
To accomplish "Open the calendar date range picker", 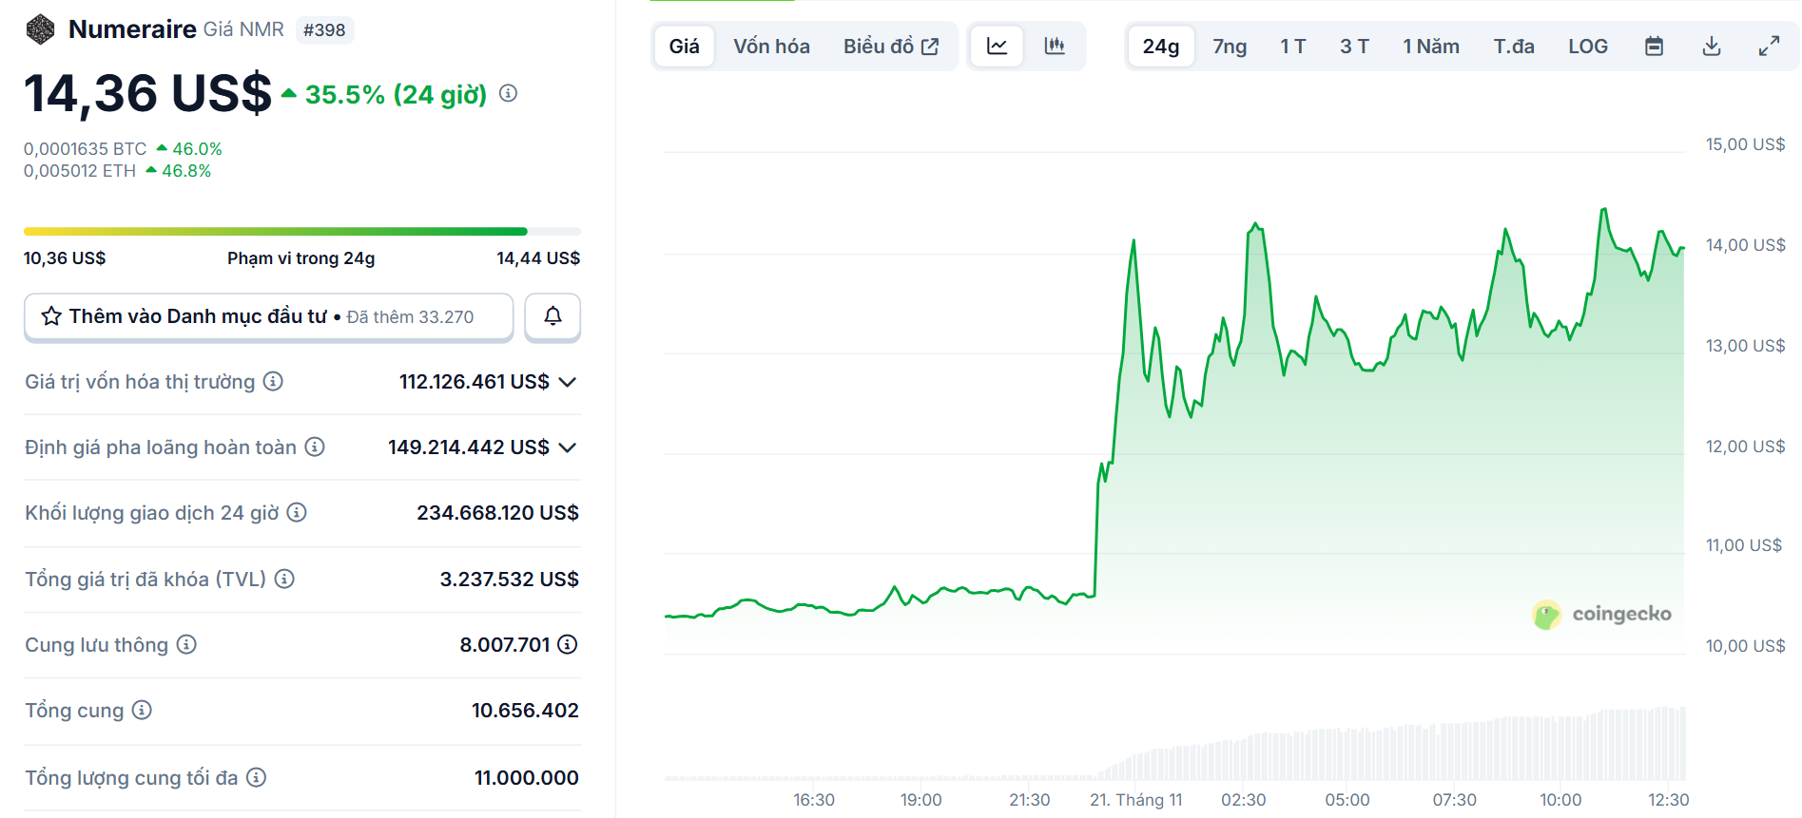I will coord(1654,46).
